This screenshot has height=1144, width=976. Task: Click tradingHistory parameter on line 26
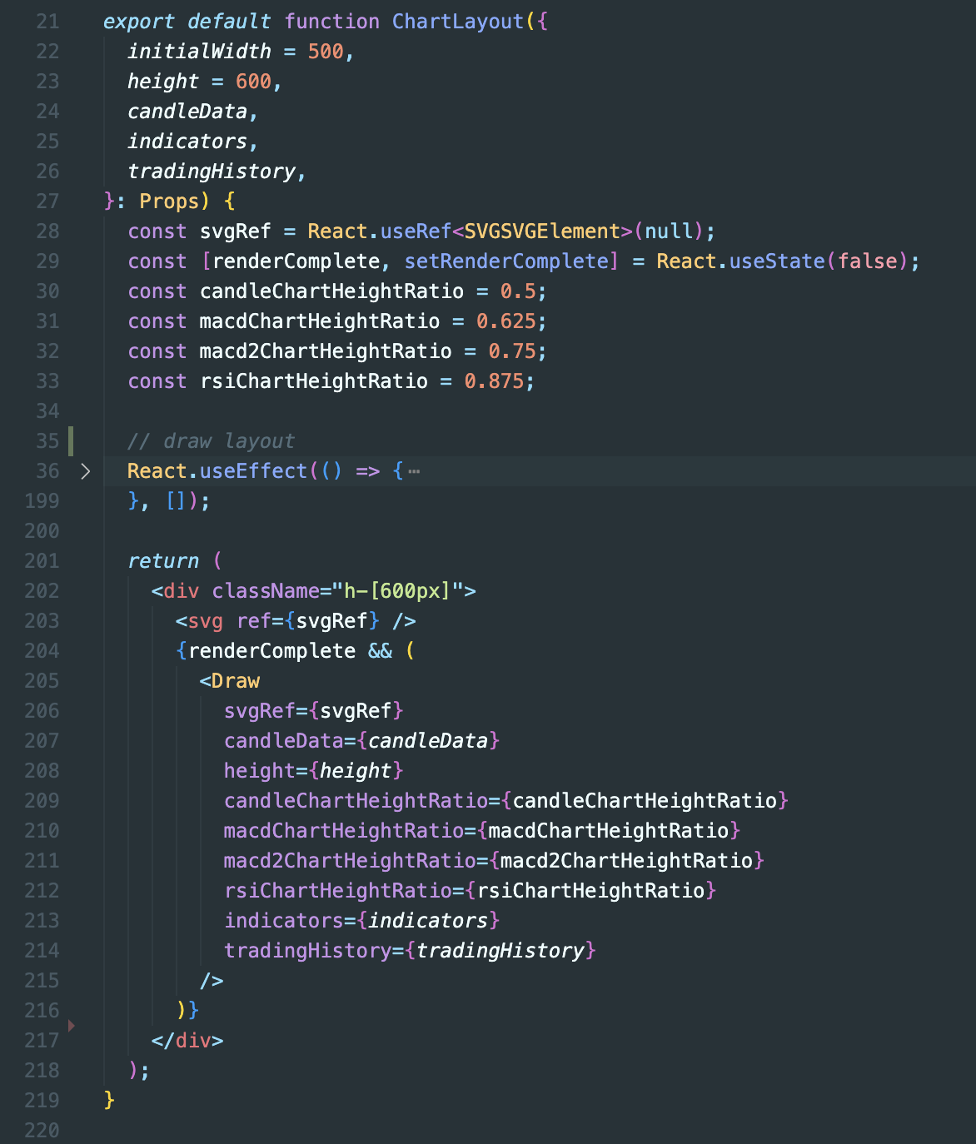212,172
